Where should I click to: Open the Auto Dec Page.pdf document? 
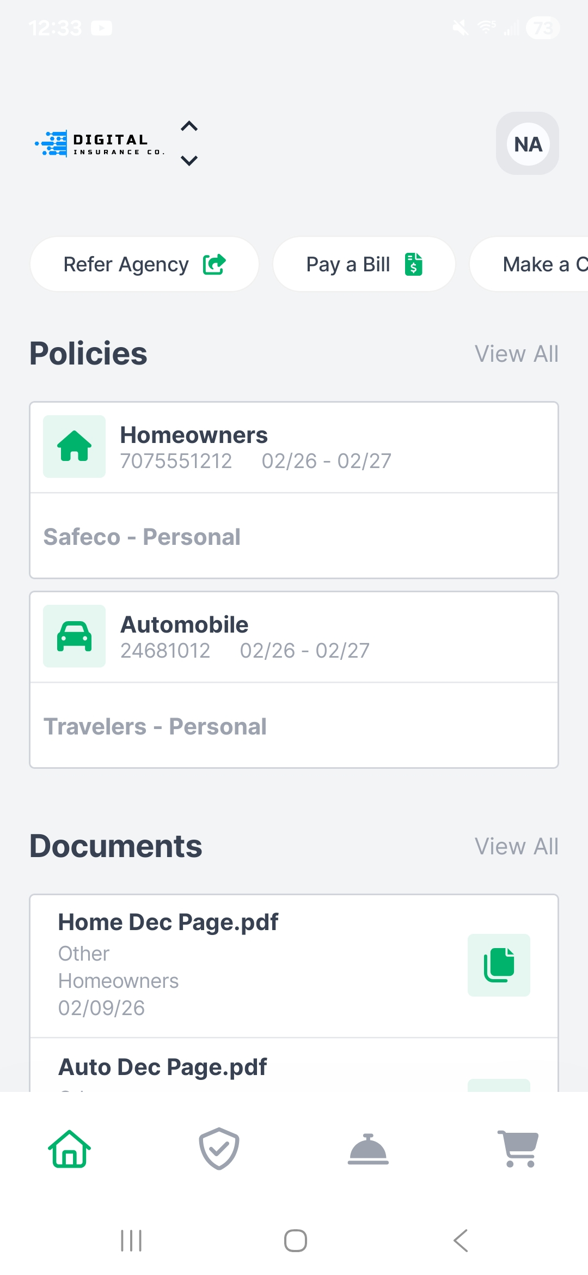click(x=163, y=1067)
